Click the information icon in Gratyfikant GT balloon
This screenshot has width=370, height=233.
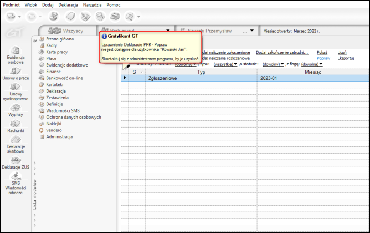(104, 37)
